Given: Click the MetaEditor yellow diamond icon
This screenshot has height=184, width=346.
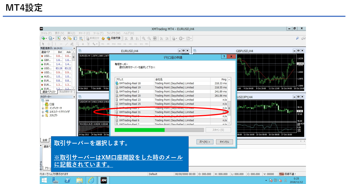Looking at the screenshot, I should click(103, 38).
